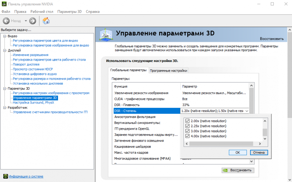Click NVIDIA icon on Восстановить button
Viewport: 292px width, 182px height.
(x=225, y=170)
